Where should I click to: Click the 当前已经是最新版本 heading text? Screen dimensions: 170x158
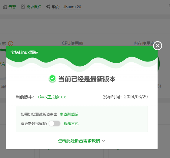[x=87, y=79]
